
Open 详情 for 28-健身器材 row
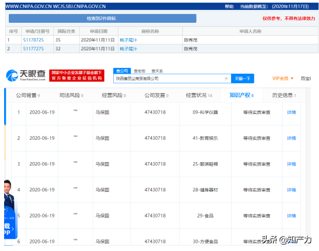coord(291,190)
